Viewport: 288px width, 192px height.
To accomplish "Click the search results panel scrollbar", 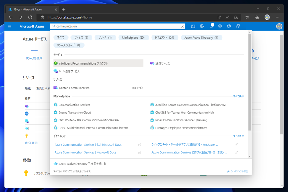I will click(250, 82).
